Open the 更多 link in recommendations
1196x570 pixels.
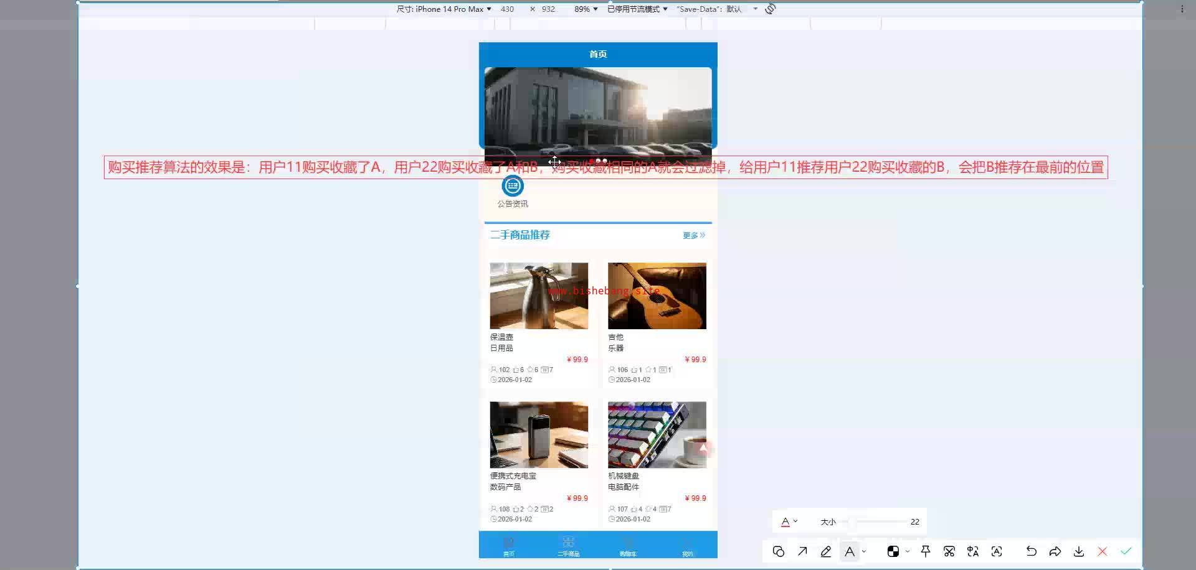point(693,235)
